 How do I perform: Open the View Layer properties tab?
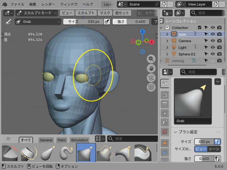point(165,113)
